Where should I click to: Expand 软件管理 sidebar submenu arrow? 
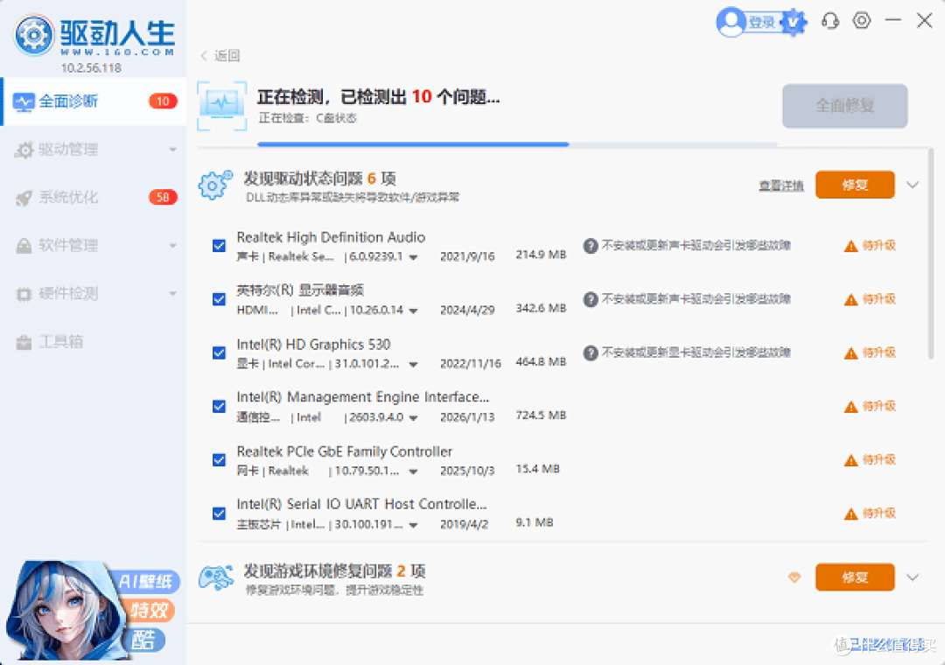[x=173, y=246]
